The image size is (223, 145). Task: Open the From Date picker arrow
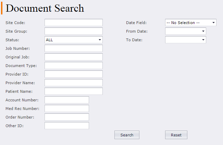pyautogui.click(x=203, y=31)
